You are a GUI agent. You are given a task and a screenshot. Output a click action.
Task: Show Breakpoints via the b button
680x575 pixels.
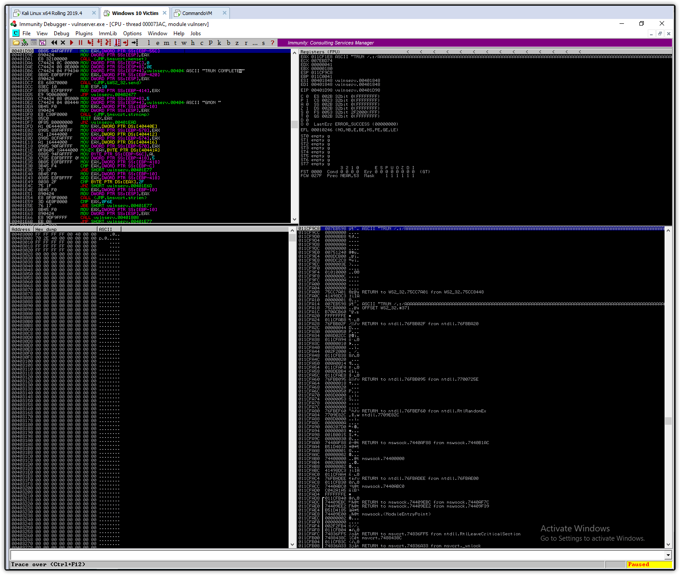(x=228, y=43)
